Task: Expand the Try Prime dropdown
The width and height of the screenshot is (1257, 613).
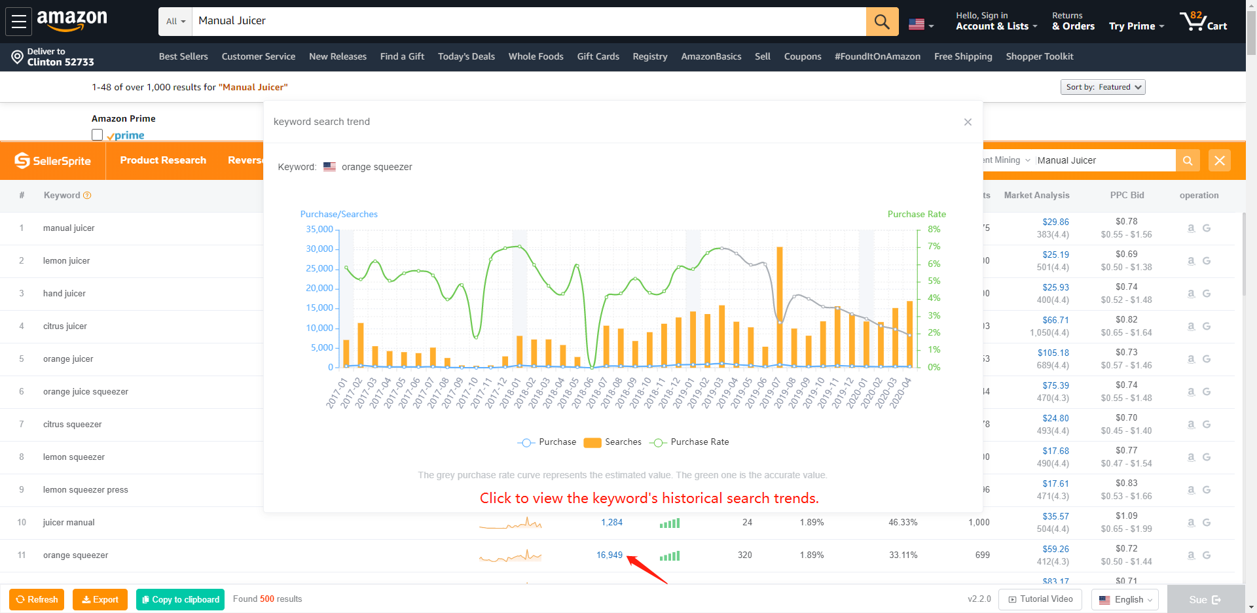Action: coord(1137,26)
